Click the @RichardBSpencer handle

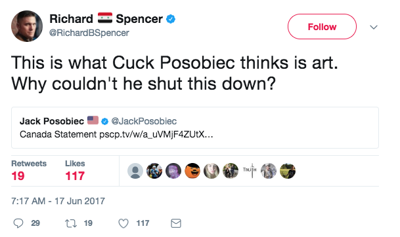coord(89,33)
